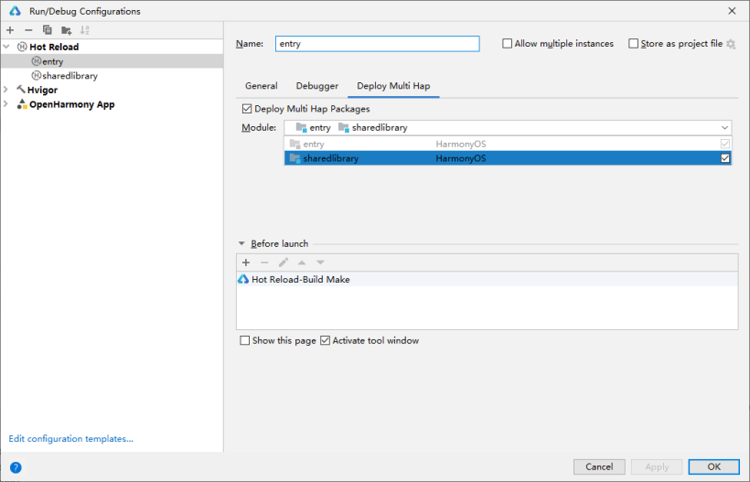Click HarmonyOS text in the sharedlibrary row
Image resolution: width=750 pixels, height=482 pixels.
[461, 158]
